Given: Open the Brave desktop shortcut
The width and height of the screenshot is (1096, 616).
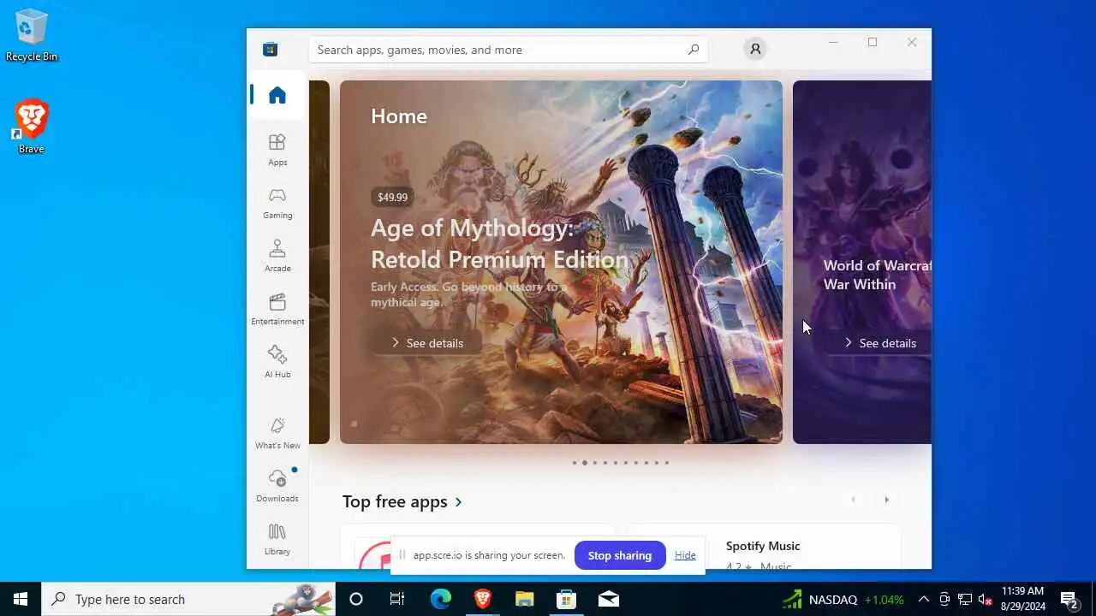Looking at the screenshot, I should pyautogui.click(x=31, y=127).
